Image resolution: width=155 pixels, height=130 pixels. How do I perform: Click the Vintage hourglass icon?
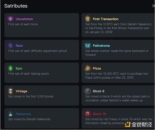point(10,91)
